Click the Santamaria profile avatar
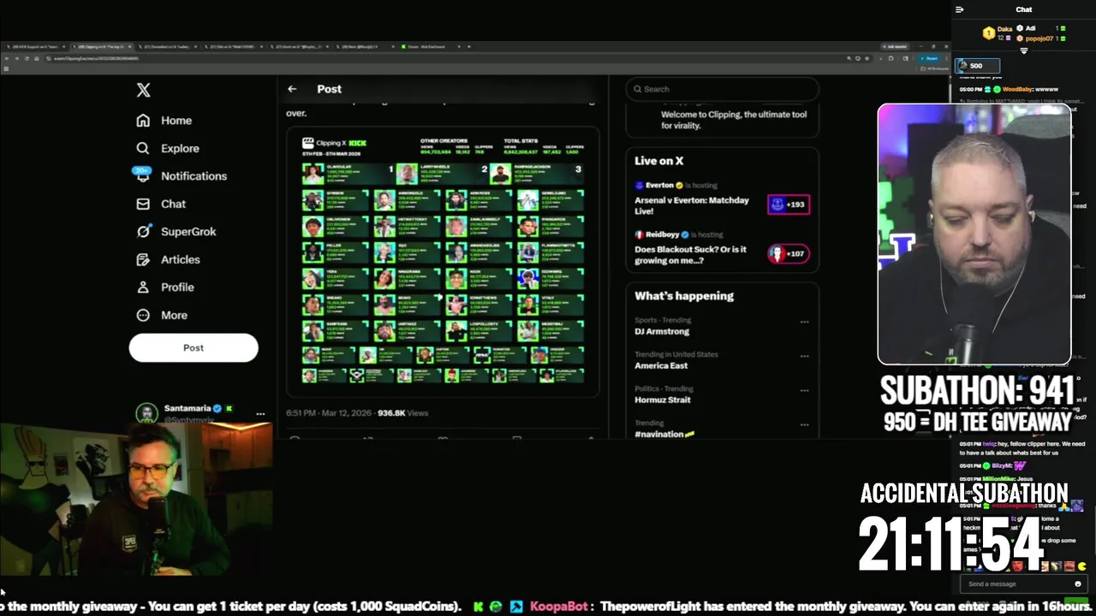Image resolution: width=1096 pixels, height=616 pixels. click(147, 412)
